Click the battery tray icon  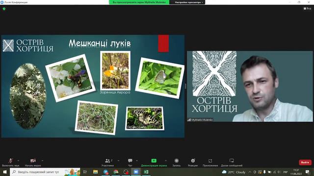click(x=269, y=172)
